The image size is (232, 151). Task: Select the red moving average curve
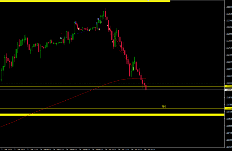point(74,97)
